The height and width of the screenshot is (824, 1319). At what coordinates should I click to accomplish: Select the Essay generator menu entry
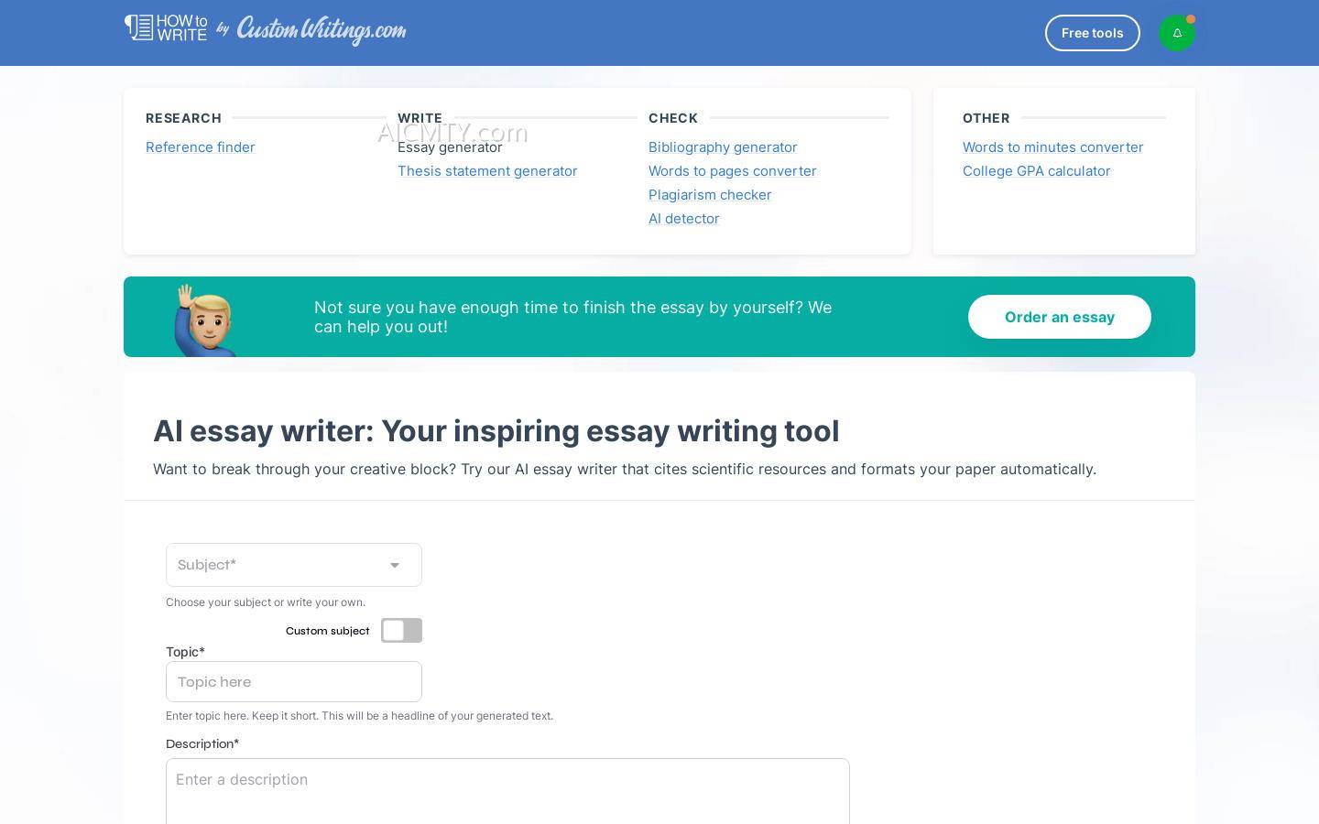(x=450, y=146)
